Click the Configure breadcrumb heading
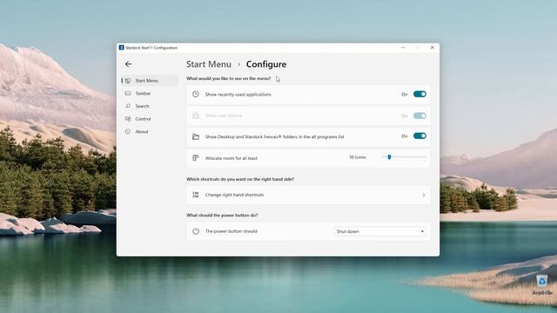Screen dimensions: 557x313 pos(266,64)
